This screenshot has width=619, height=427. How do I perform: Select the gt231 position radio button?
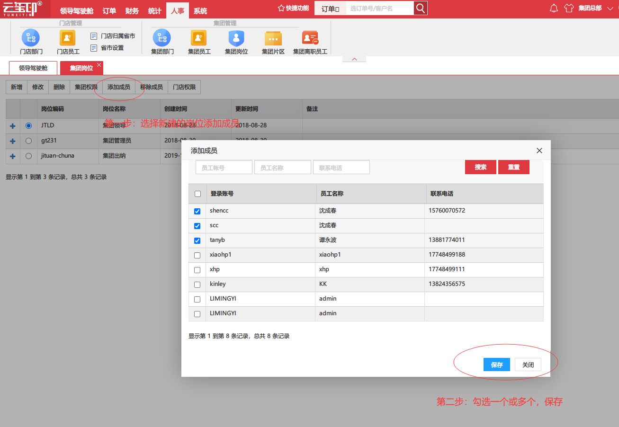[x=28, y=141]
